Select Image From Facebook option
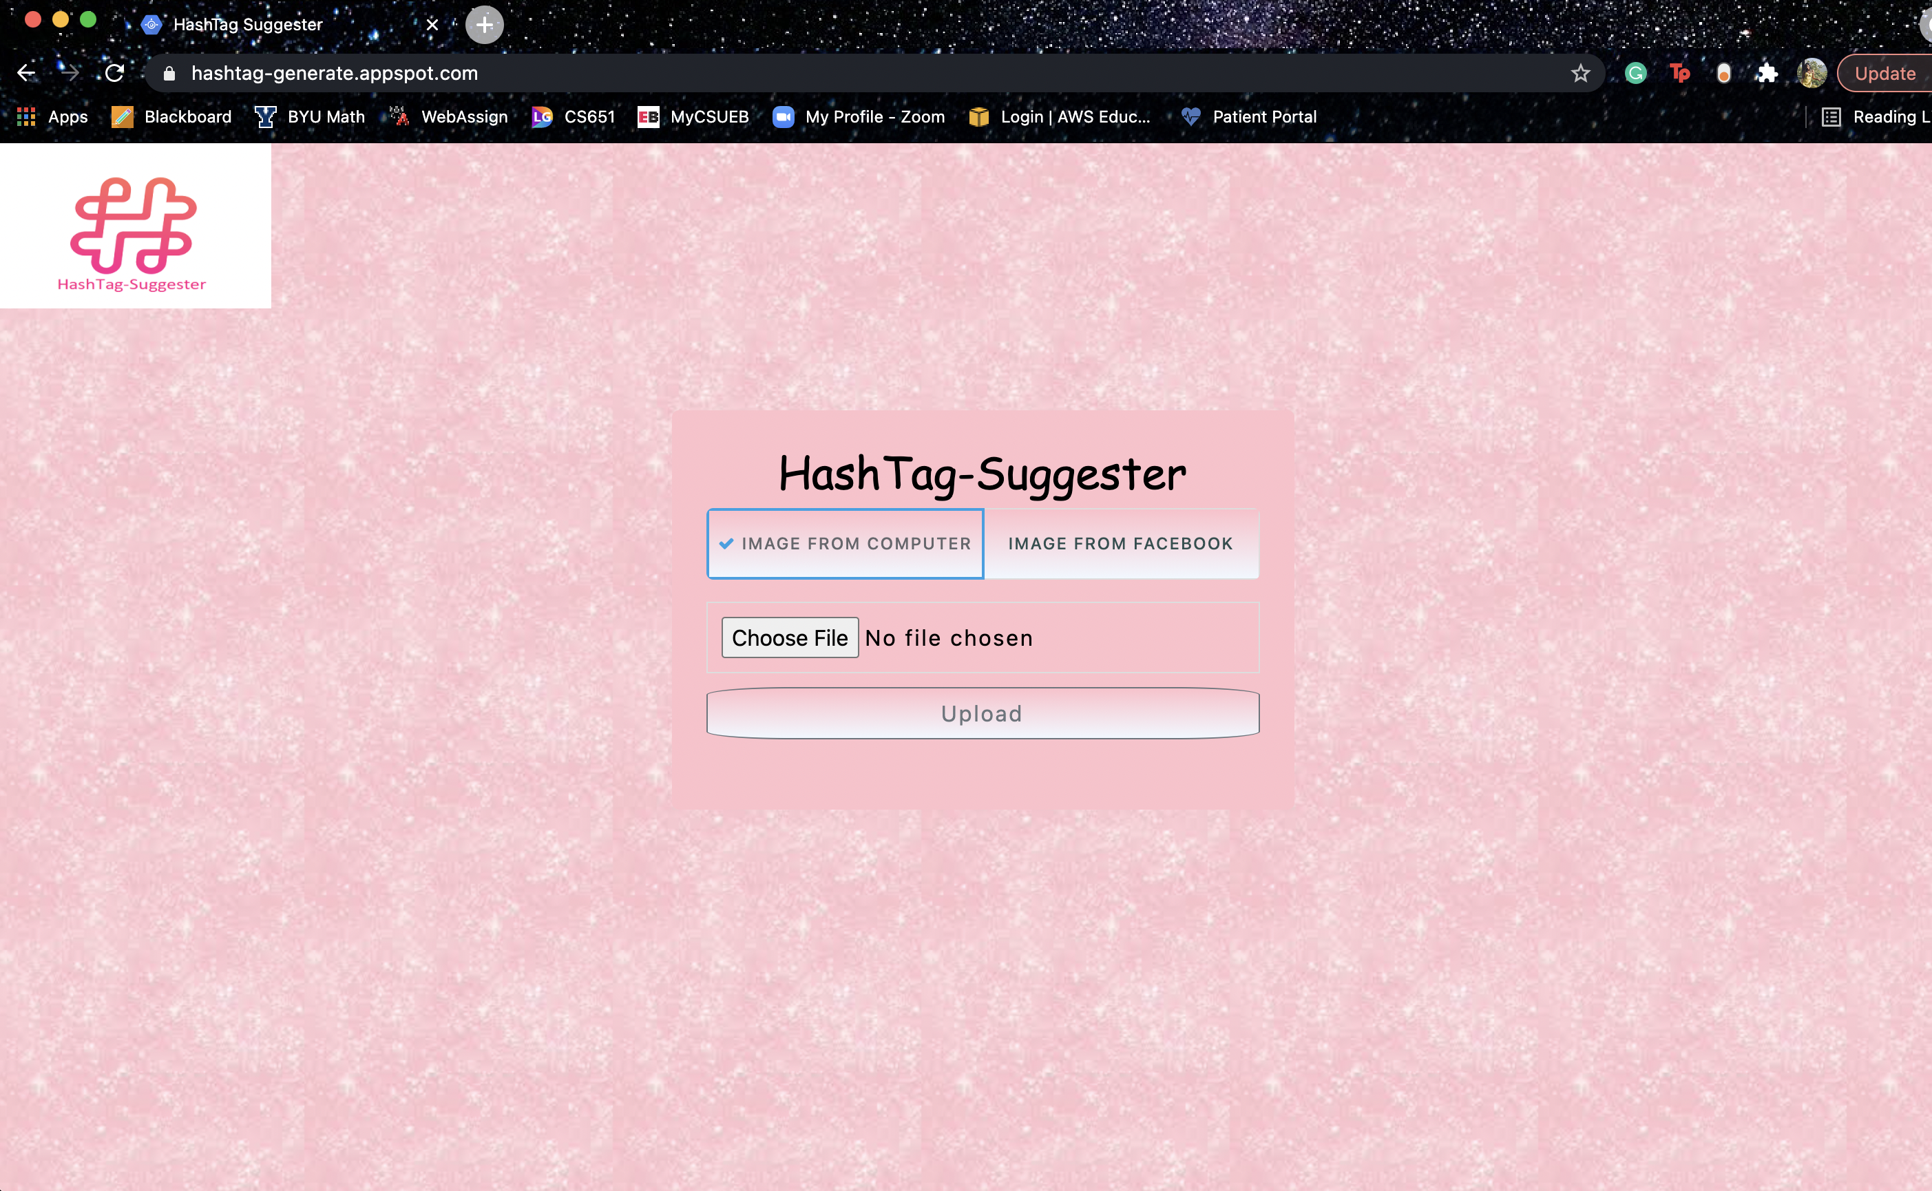1932x1191 pixels. pyautogui.click(x=1121, y=543)
